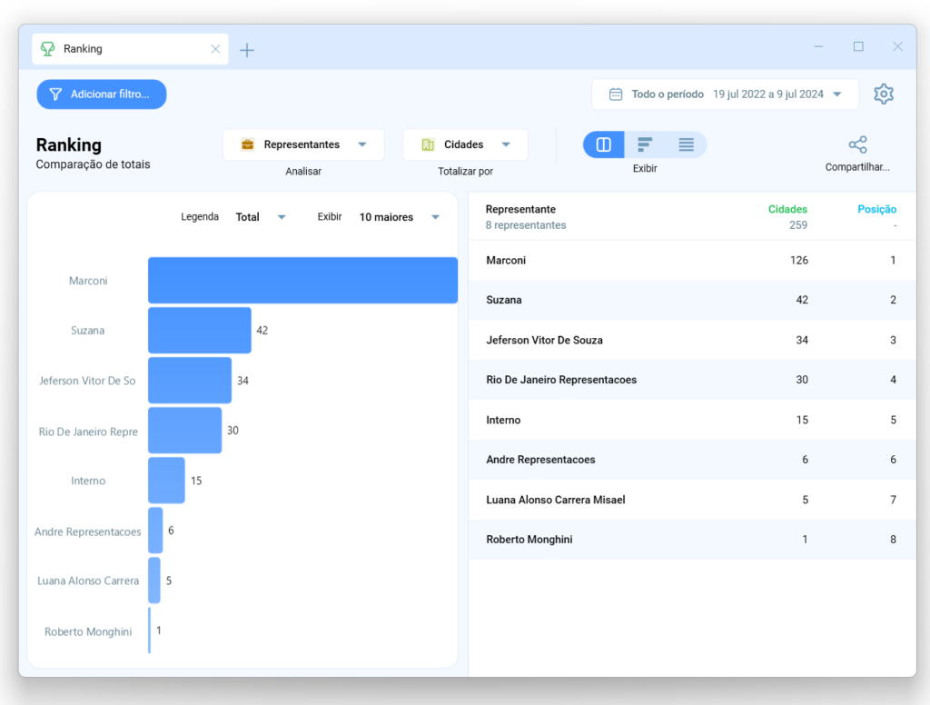Image resolution: width=930 pixels, height=705 pixels.
Task: Switch to the list display mode
Action: click(x=687, y=144)
